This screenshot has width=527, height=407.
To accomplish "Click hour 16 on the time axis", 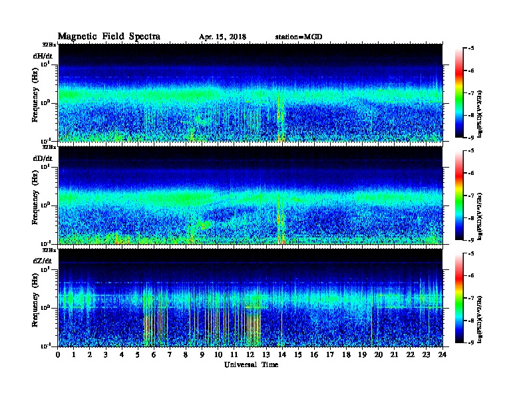I will [314, 354].
